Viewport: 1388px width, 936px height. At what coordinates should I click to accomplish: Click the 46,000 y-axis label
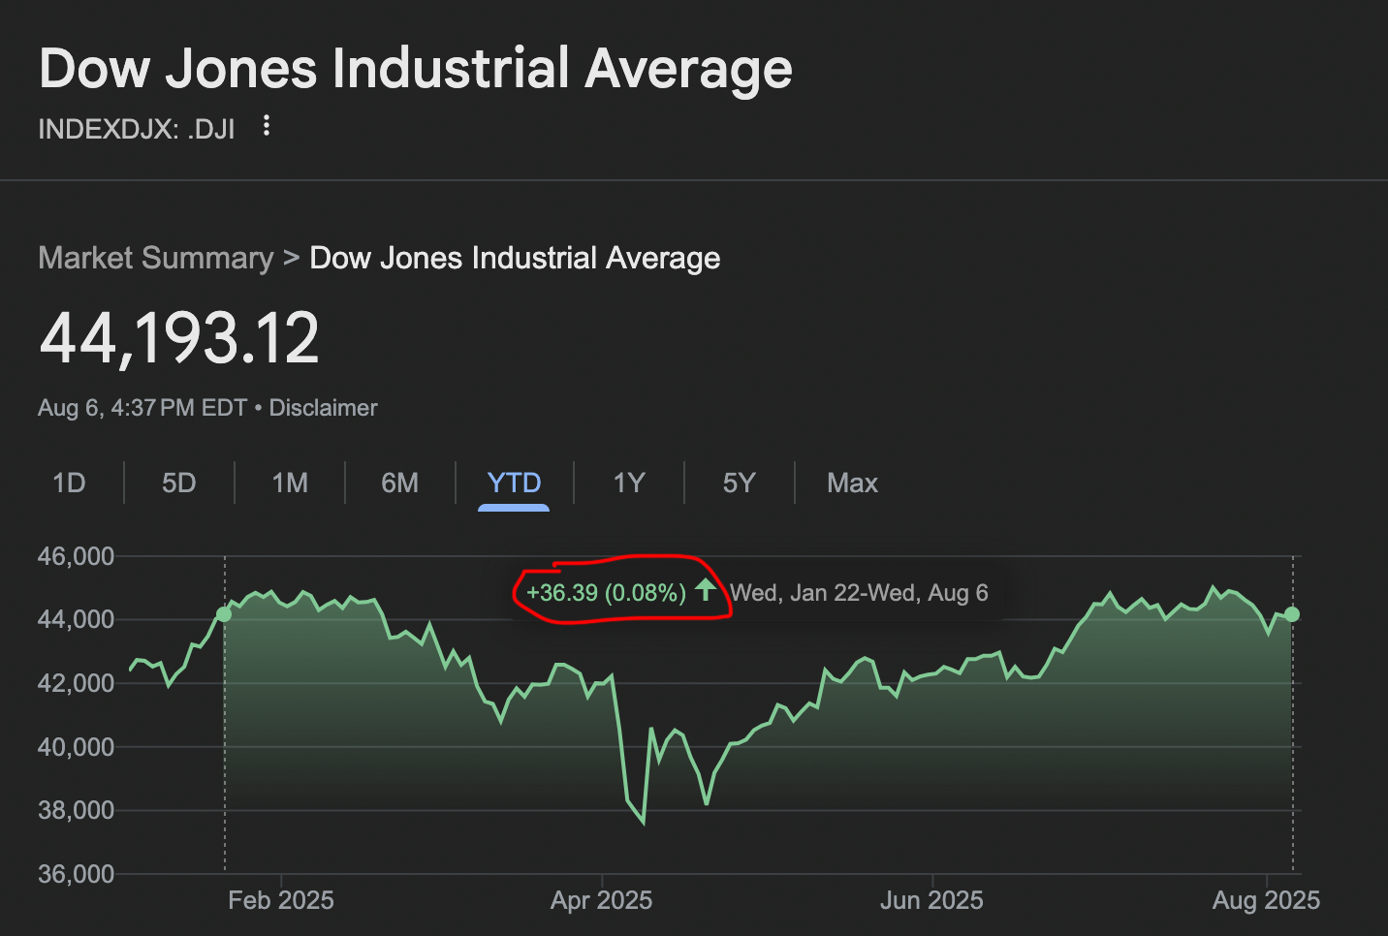tap(76, 556)
